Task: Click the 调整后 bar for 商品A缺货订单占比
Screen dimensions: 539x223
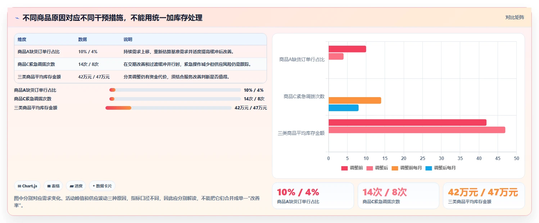Action: 336,56
